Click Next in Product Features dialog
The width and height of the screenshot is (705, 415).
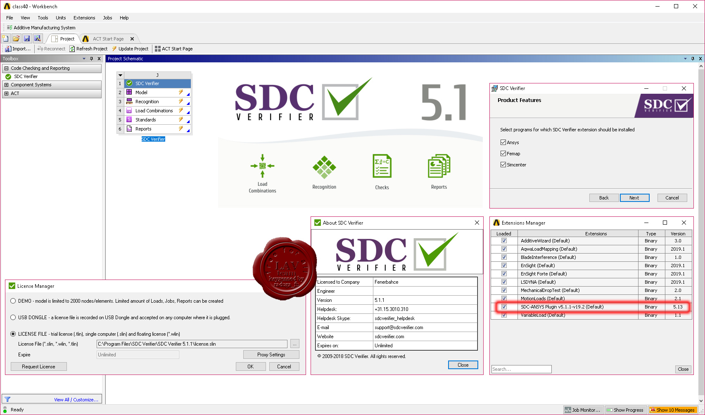(x=634, y=198)
